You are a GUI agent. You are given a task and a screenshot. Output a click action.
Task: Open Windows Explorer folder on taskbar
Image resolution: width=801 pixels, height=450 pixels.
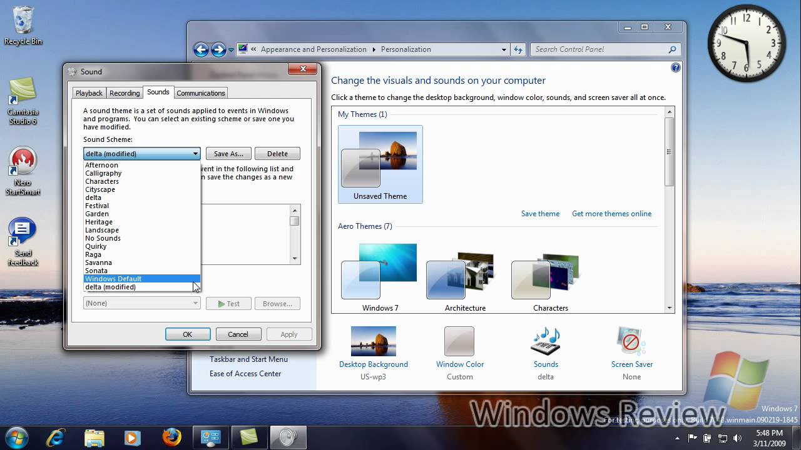point(94,437)
